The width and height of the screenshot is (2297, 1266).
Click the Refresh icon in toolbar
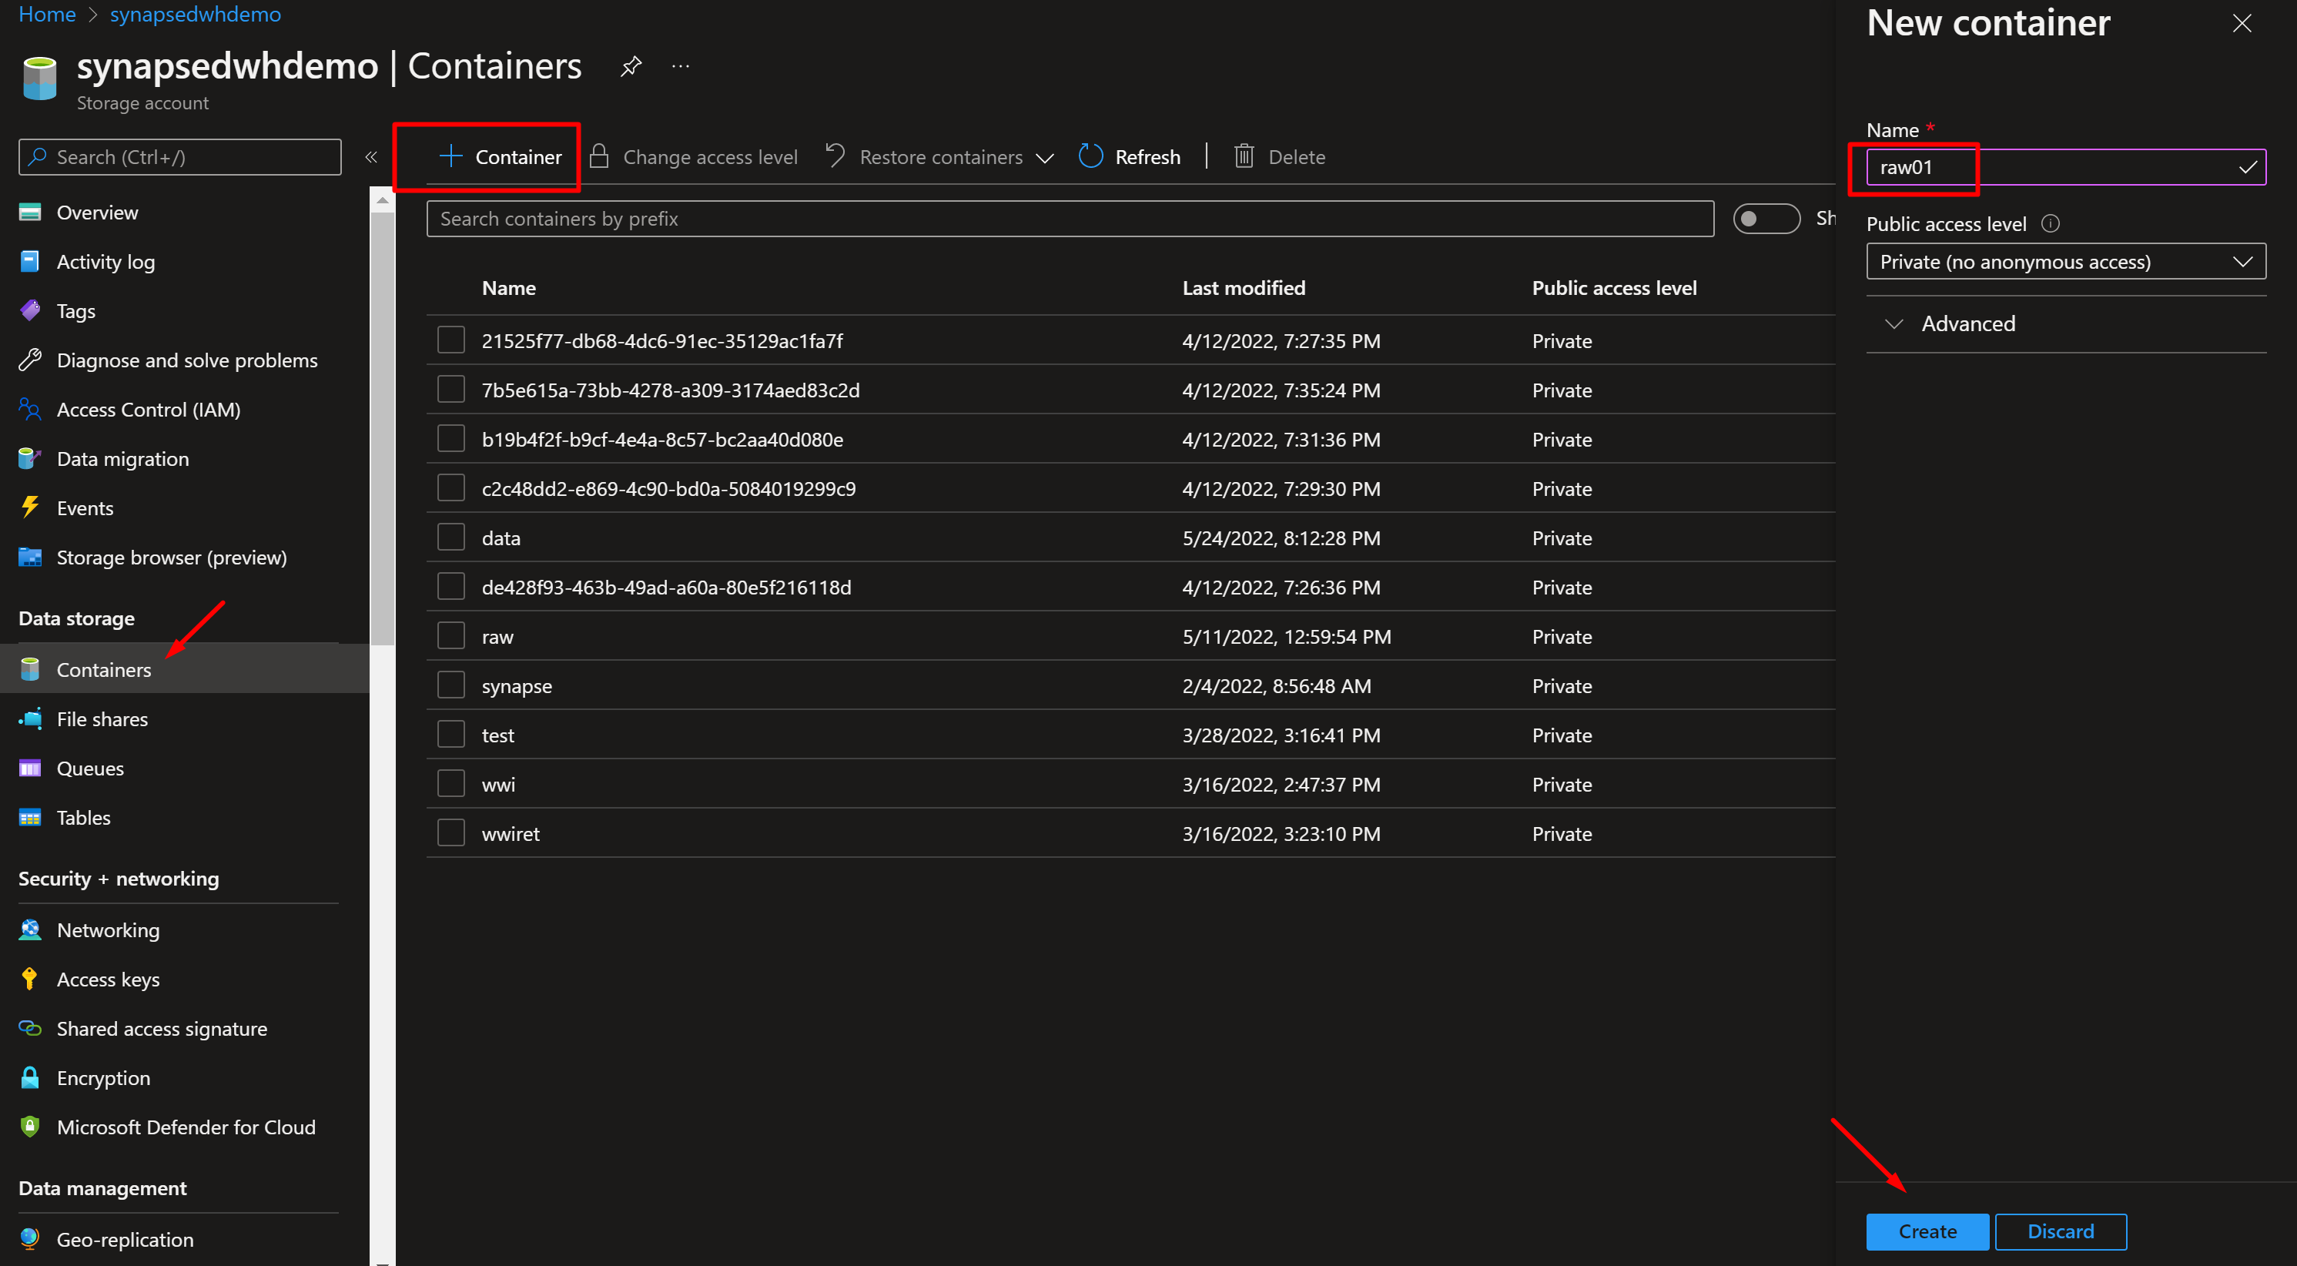1090,157
